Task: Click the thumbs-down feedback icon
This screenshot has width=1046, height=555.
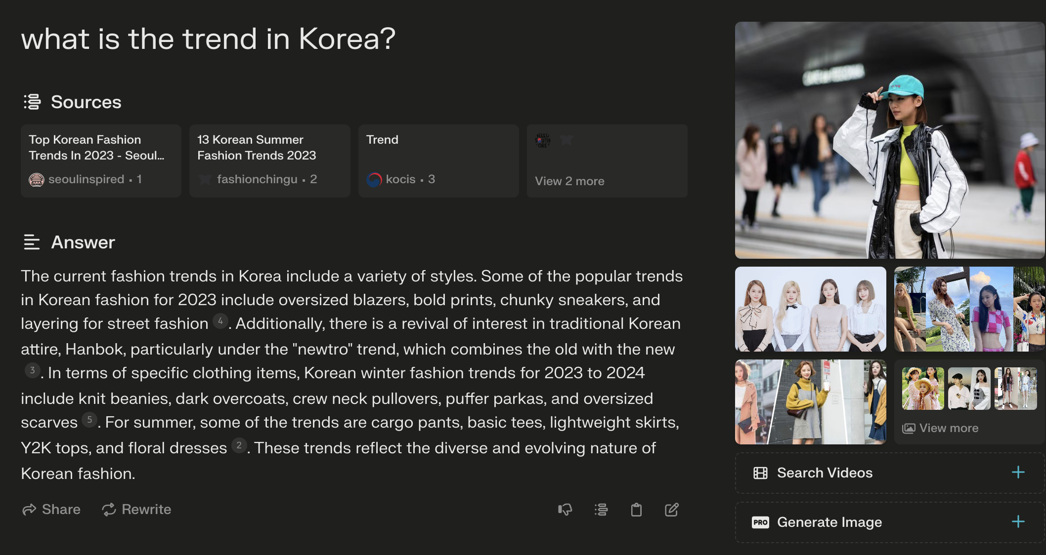Action: coord(565,509)
